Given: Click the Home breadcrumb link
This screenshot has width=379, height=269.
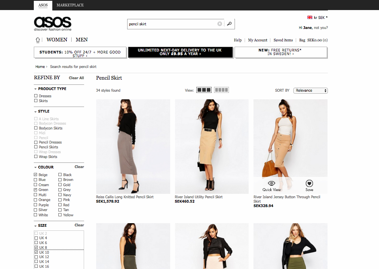Looking at the screenshot, I should click(40, 67).
